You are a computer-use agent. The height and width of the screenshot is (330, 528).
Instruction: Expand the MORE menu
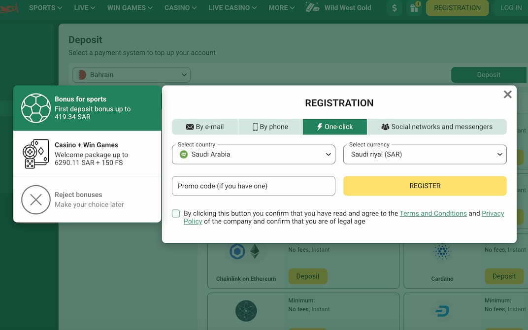282,8
